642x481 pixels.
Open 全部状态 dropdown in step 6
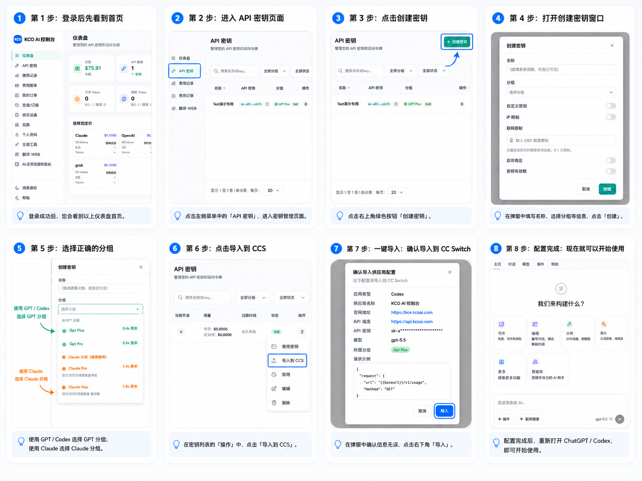[x=292, y=298]
